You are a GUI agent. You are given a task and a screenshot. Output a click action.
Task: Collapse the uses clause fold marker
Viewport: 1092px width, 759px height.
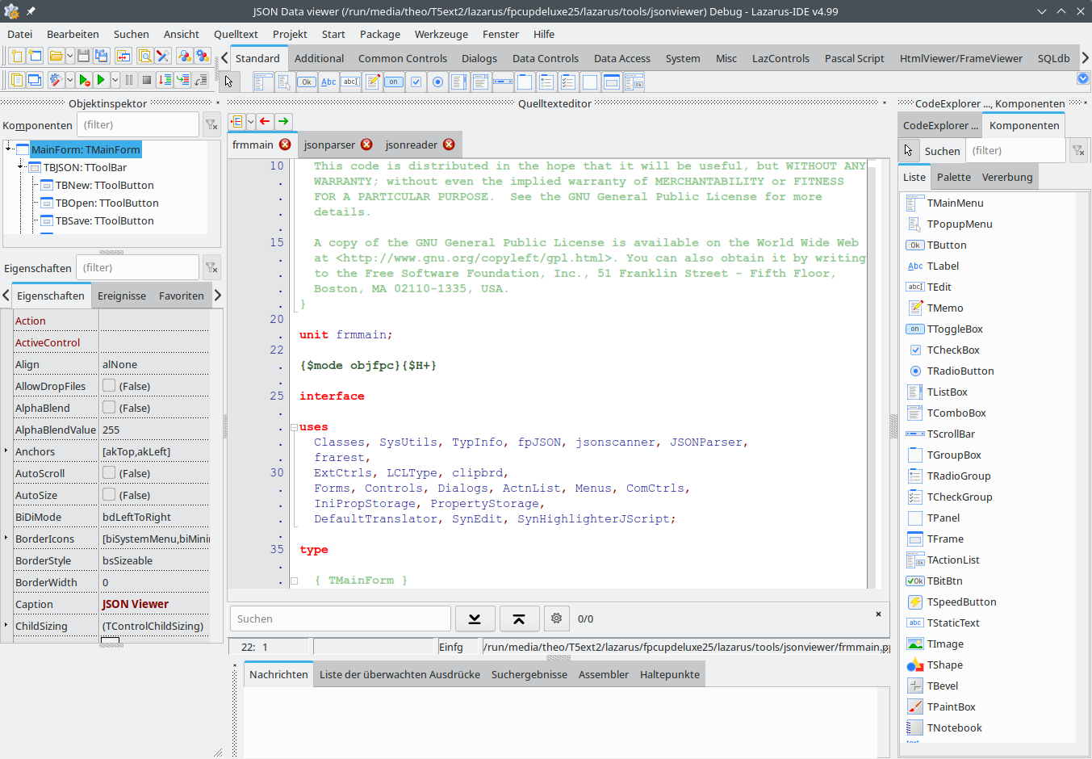295,427
